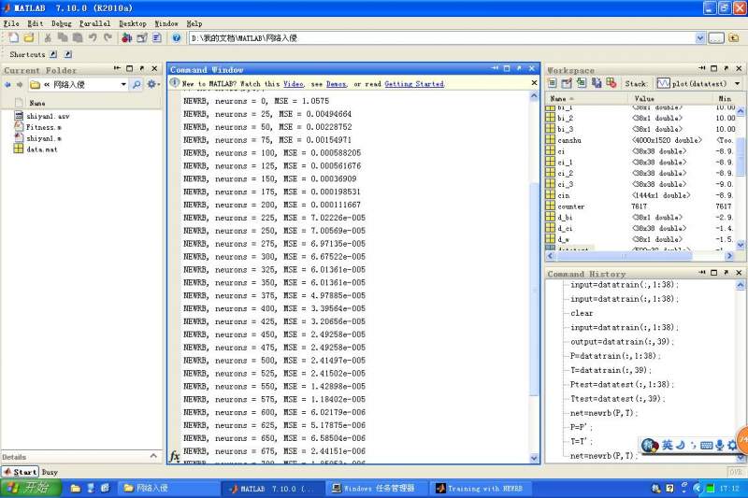The width and height of the screenshot is (748, 498).
Task: Click the Windows 开始 start button
Action: click(31, 488)
